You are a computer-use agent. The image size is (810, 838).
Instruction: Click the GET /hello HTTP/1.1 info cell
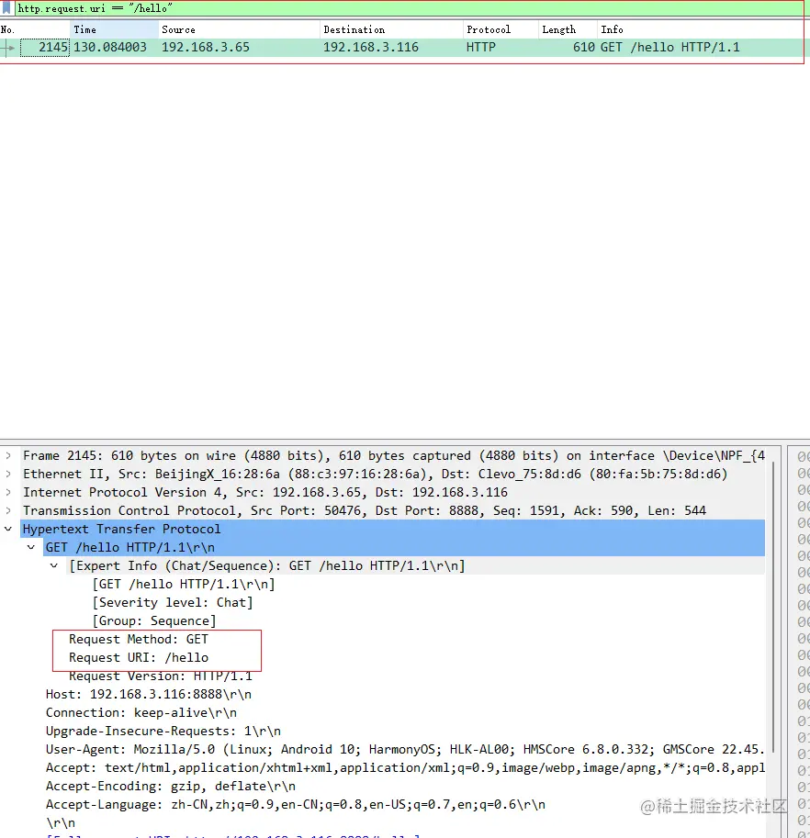click(670, 47)
